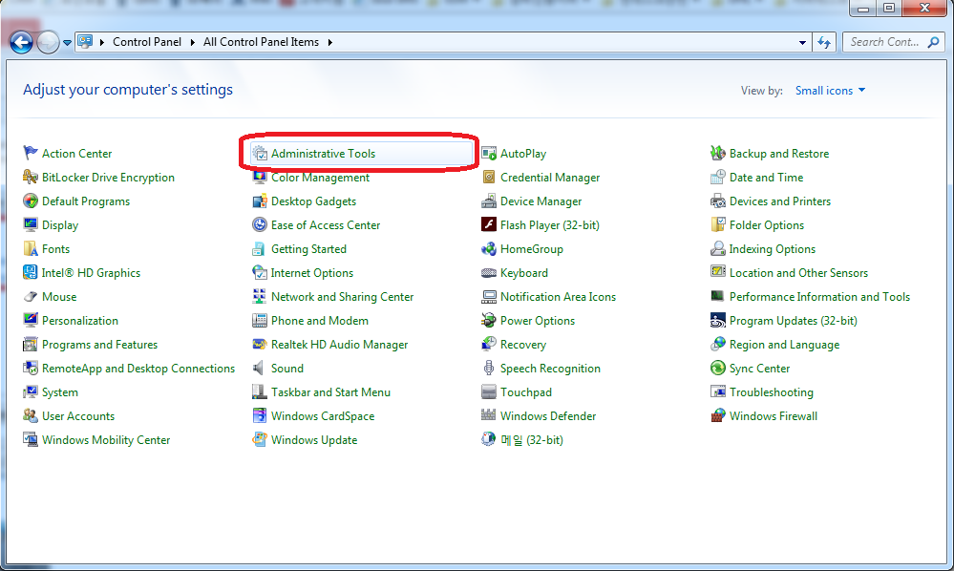Open the Date and Time link
Viewport: 954px width, 571px height.
tap(766, 178)
